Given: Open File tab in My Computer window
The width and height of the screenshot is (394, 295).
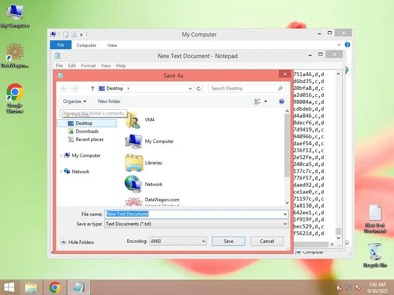Looking at the screenshot, I should 61,45.
